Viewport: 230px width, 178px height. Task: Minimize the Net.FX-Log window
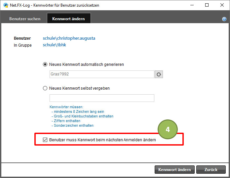192,5
